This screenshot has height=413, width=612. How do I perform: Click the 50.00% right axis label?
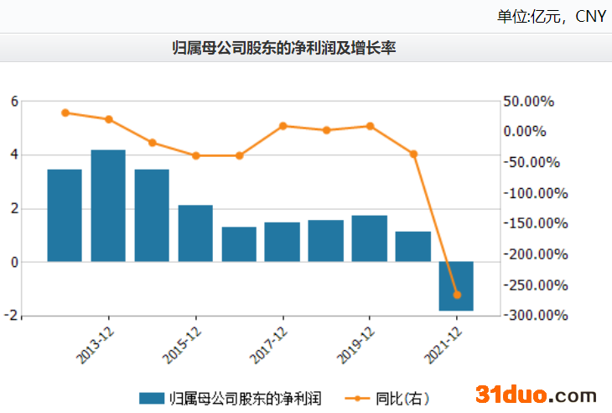pyautogui.click(x=529, y=102)
